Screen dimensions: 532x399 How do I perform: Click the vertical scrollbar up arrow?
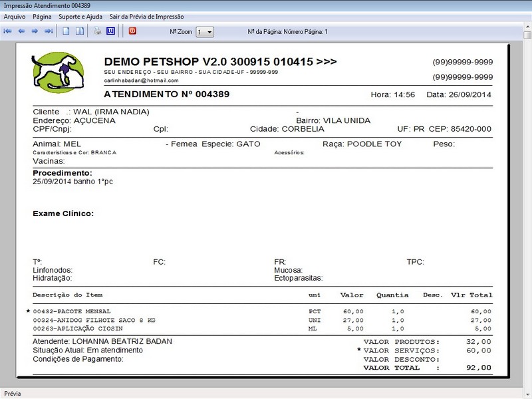pos(527,26)
